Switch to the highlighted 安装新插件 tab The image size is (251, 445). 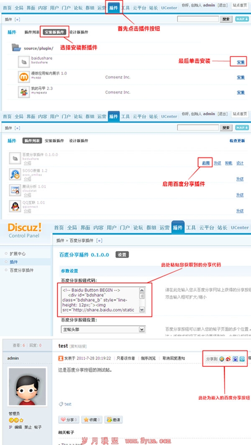click(54, 32)
